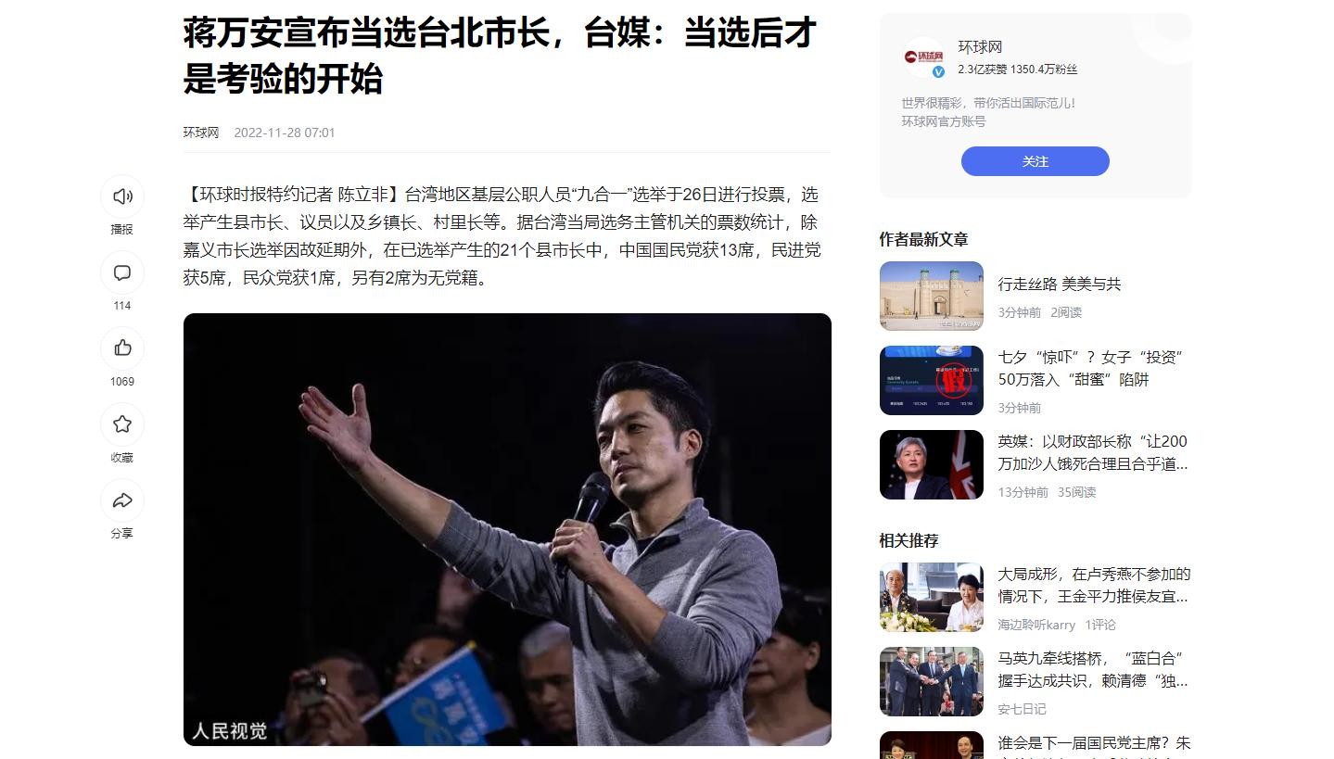Click the thumbnail for the 卢秀燕 article
The height and width of the screenshot is (759, 1334).
tap(931, 598)
